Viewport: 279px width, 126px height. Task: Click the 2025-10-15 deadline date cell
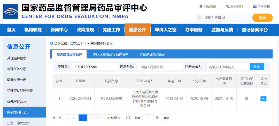224,99
